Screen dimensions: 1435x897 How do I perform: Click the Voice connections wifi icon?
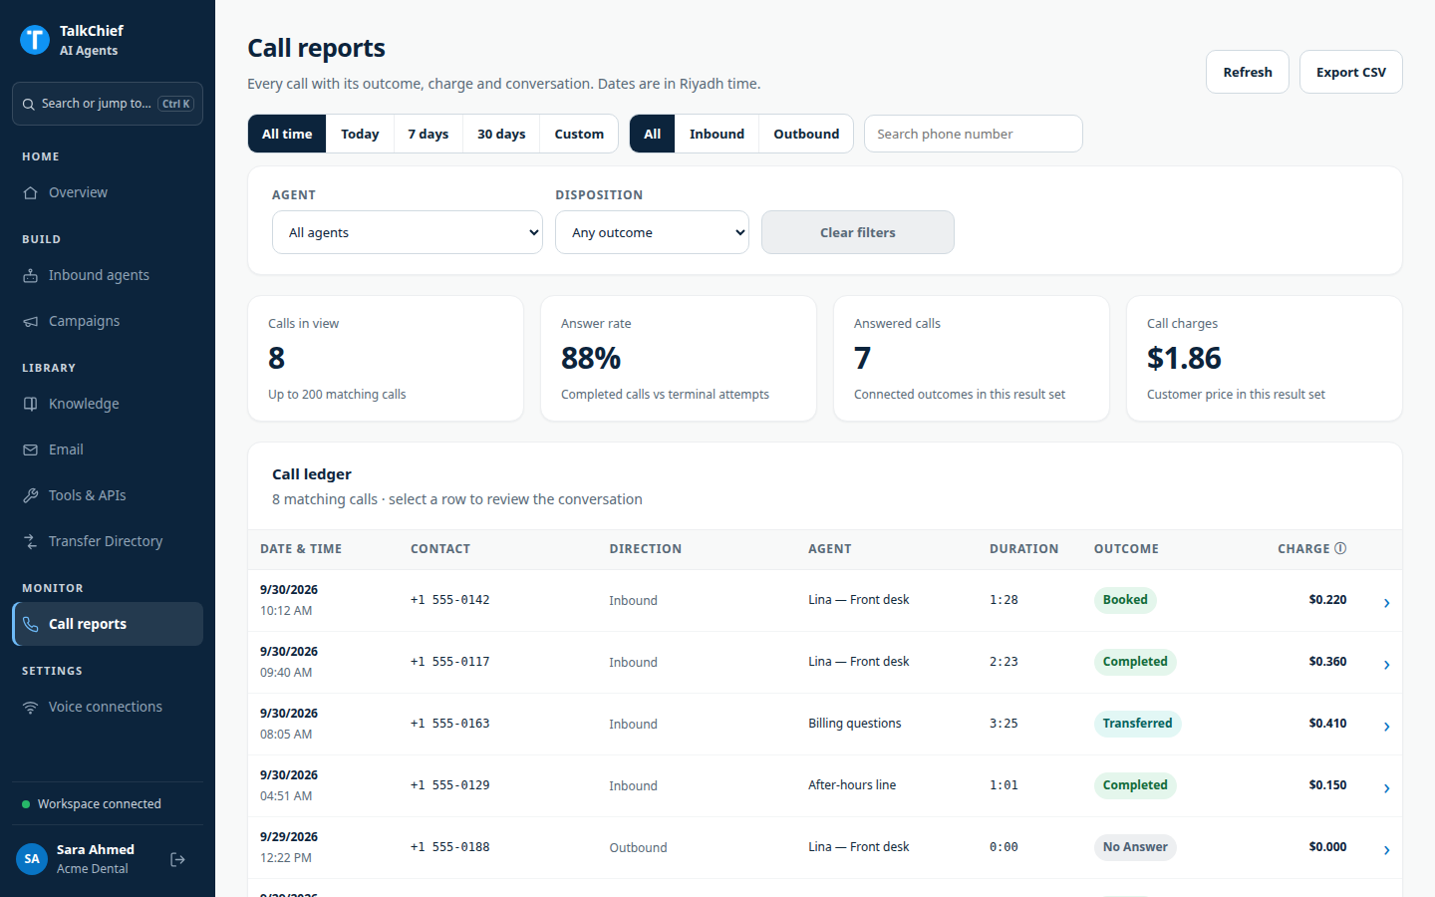[x=31, y=707]
